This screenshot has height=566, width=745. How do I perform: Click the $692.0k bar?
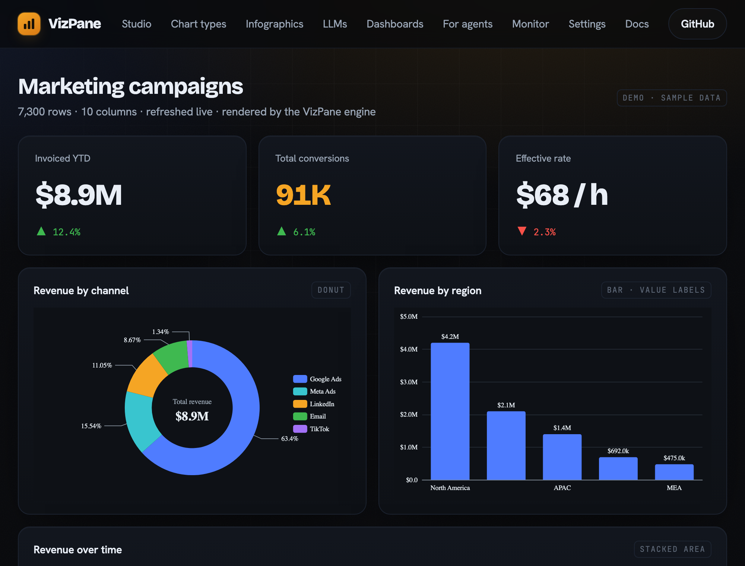click(x=618, y=468)
